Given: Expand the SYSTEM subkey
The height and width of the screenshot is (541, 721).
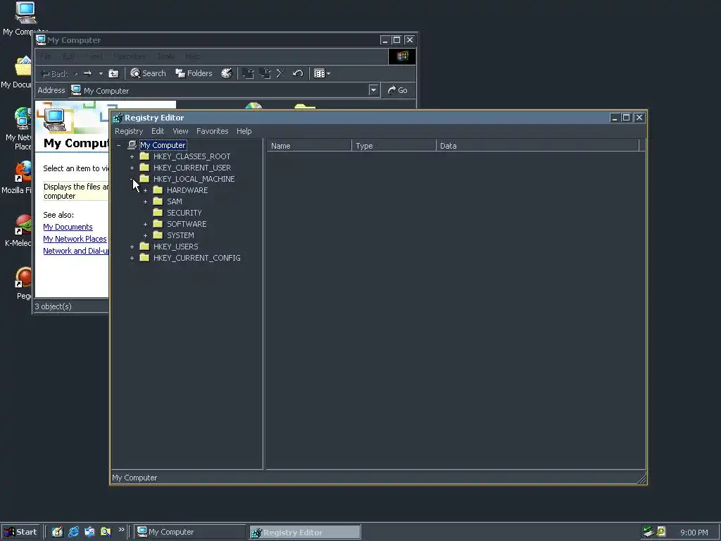Looking at the screenshot, I should click(x=145, y=235).
